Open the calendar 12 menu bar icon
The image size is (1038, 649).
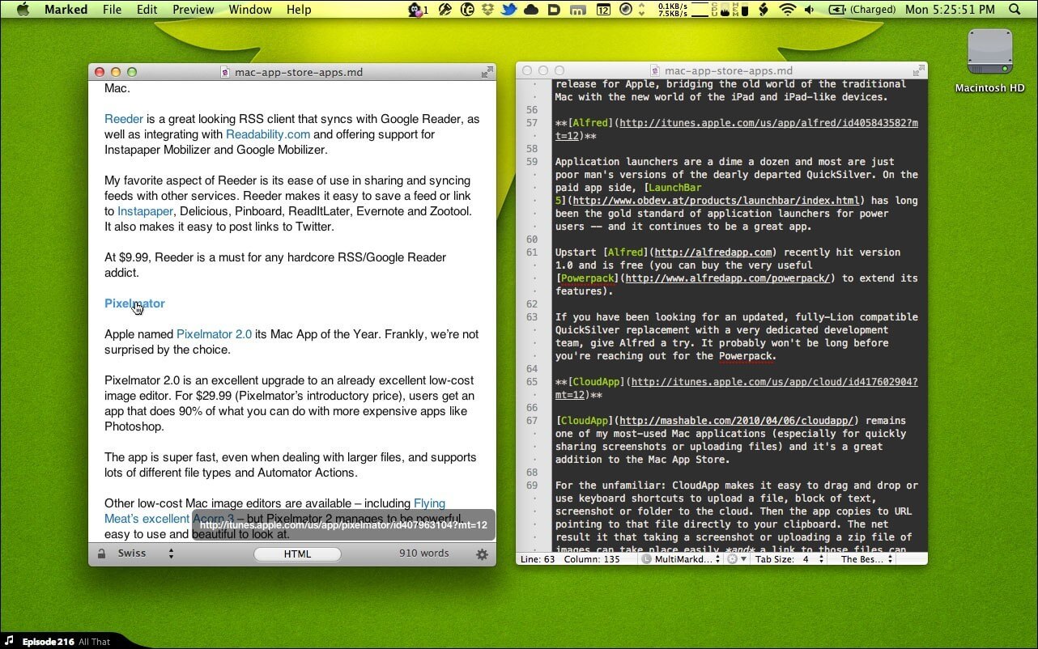(603, 10)
